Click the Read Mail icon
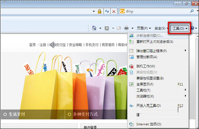This screenshot has height=129, width=199. (119, 28)
